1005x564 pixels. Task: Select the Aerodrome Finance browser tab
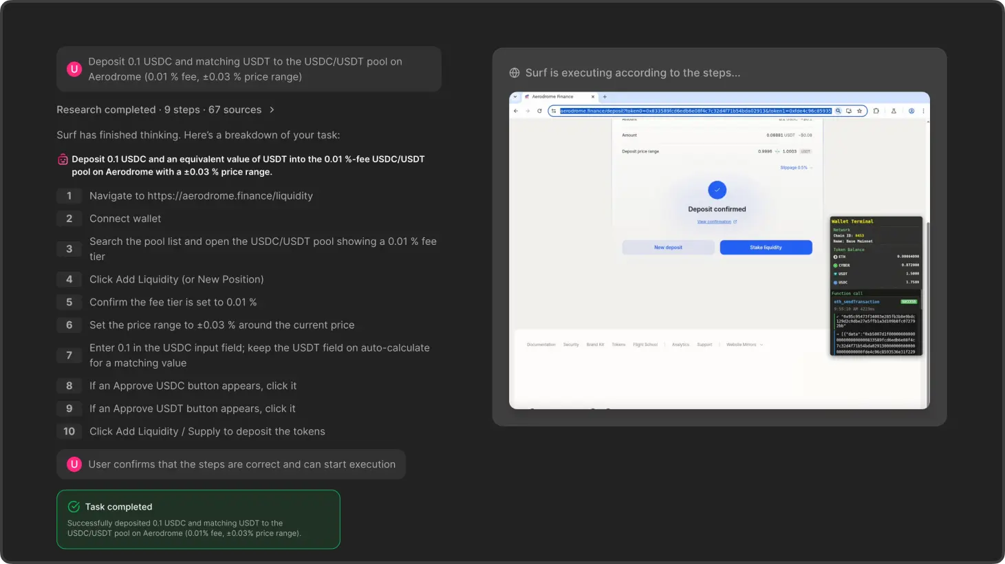click(552, 97)
